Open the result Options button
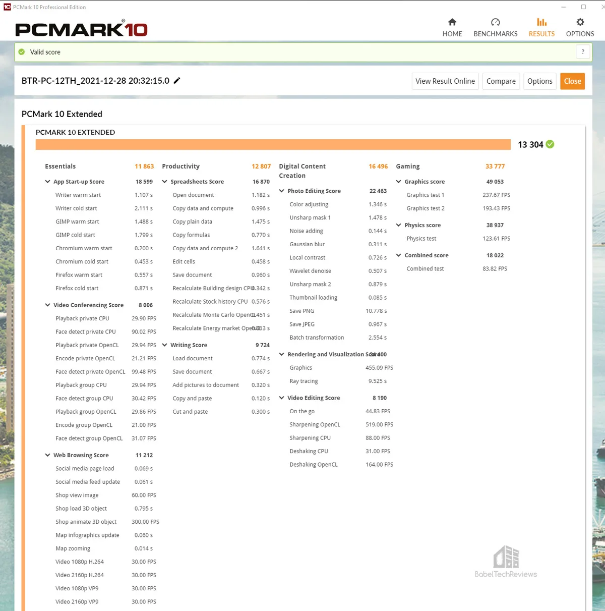The image size is (605, 611). pyautogui.click(x=540, y=81)
